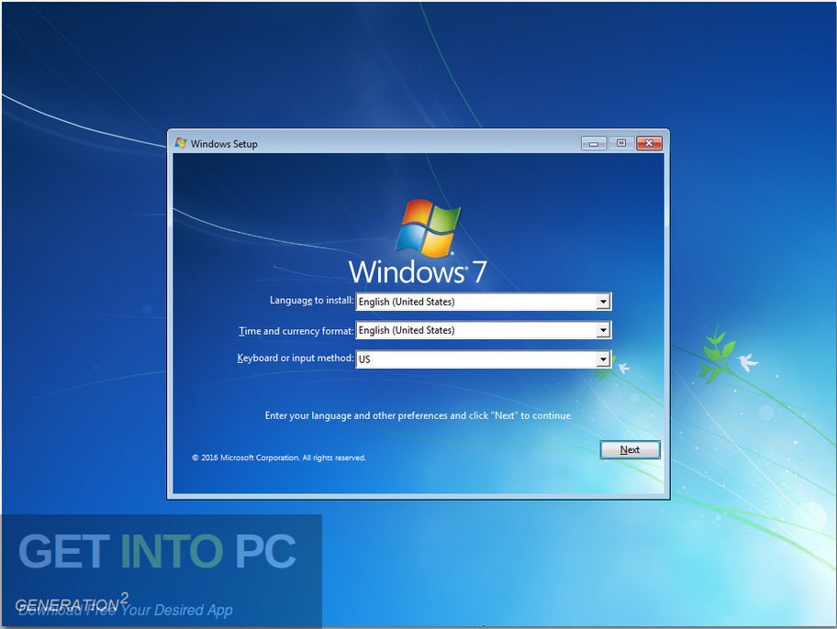The image size is (837, 629).
Task: Click the Windows Setup title bar icon
Action: 181,143
